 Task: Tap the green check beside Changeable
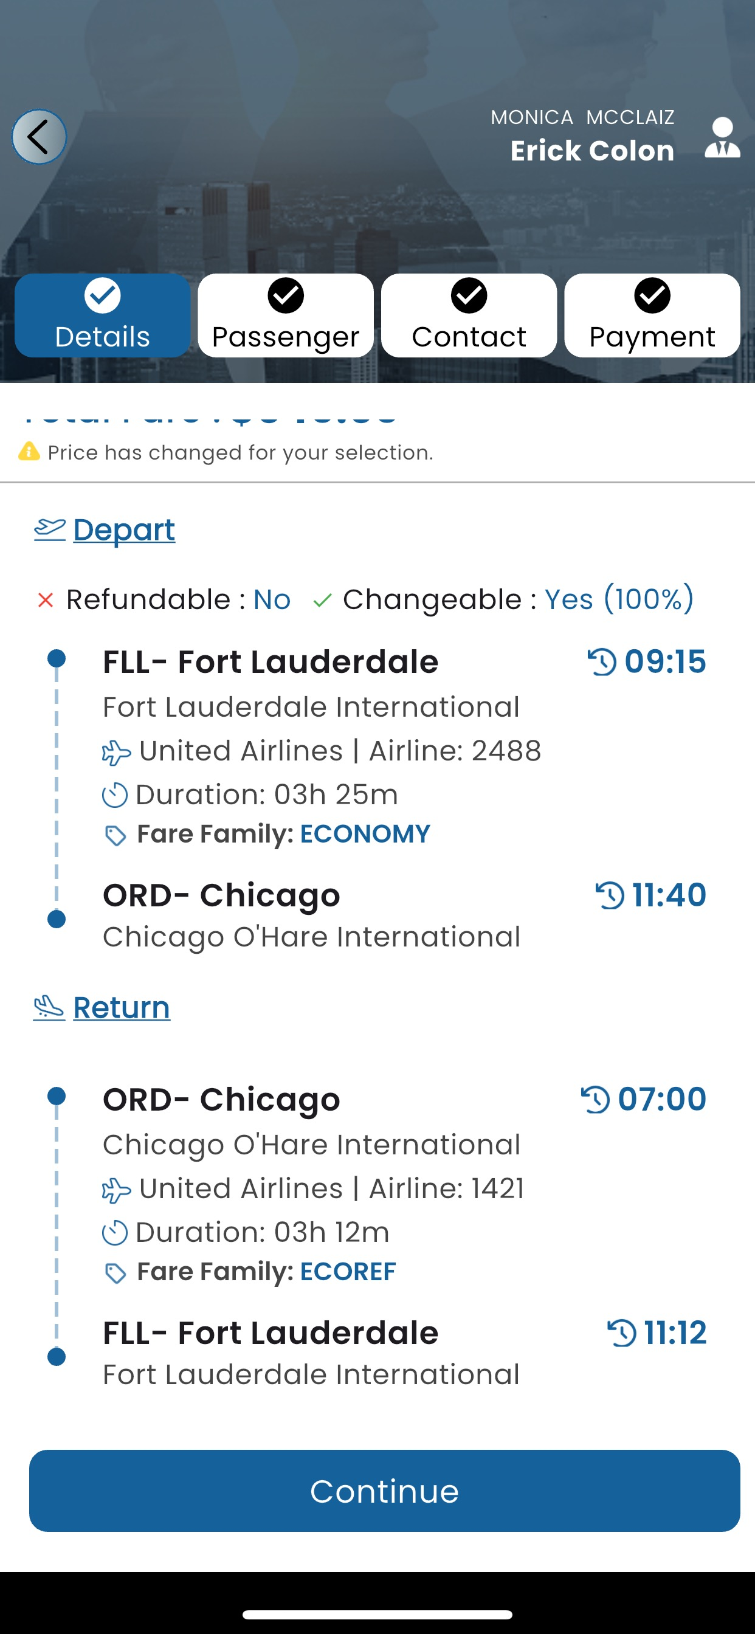tap(322, 600)
